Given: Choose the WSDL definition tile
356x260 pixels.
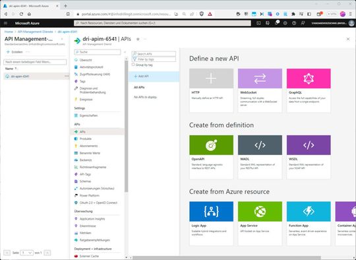Looking at the screenshot, I should point(309,157).
